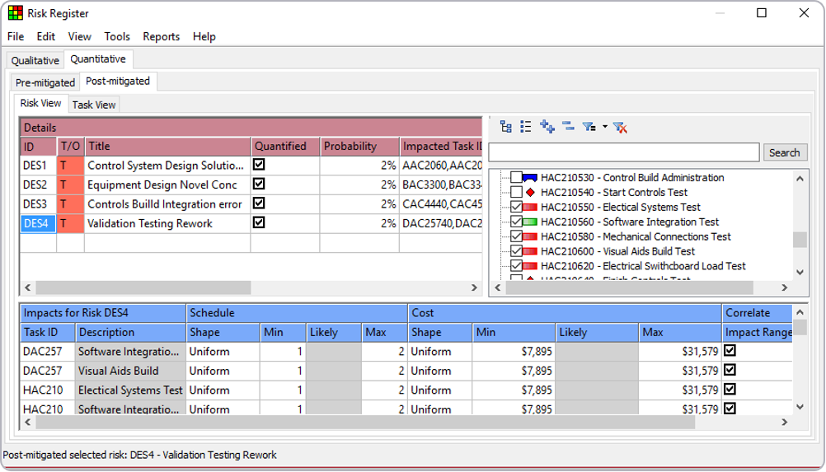Click Schedule Shape cell in Visual Aids Build row

click(x=223, y=371)
